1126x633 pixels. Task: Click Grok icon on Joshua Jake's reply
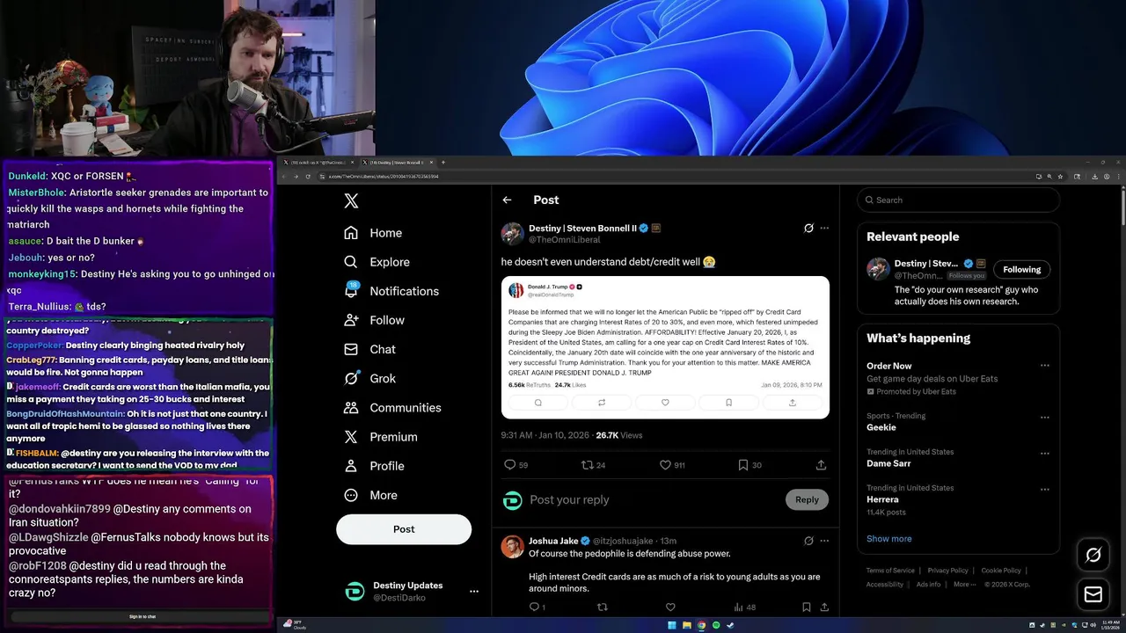point(808,541)
